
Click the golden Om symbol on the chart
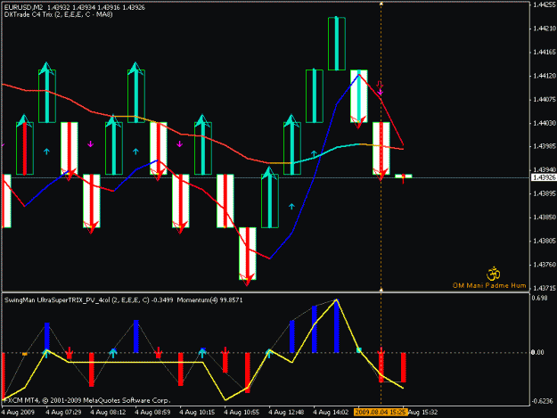(494, 274)
